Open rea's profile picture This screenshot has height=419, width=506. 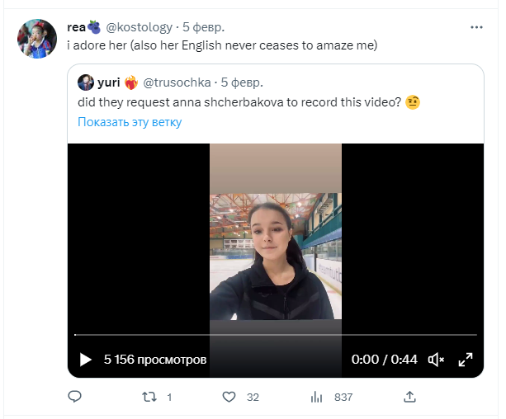pyautogui.click(x=37, y=39)
